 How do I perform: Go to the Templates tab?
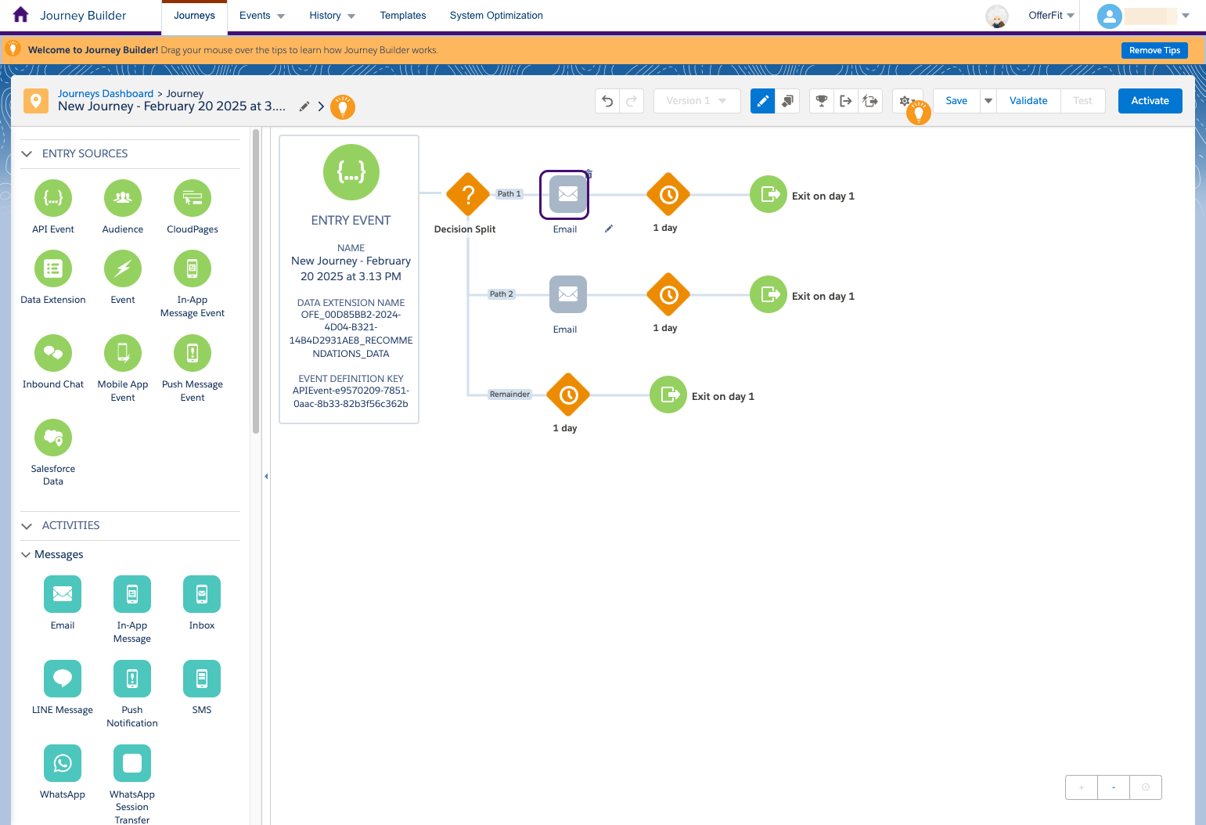pos(403,16)
